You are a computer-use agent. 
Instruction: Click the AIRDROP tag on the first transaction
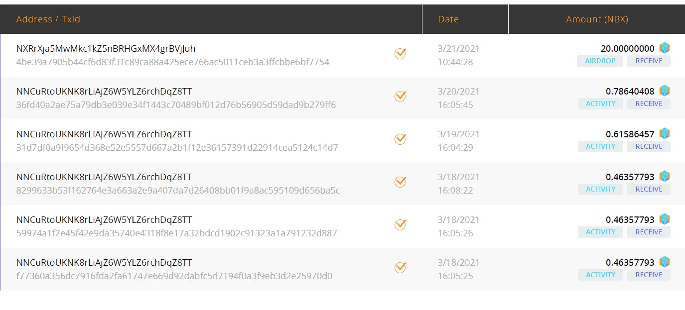pyautogui.click(x=600, y=61)
